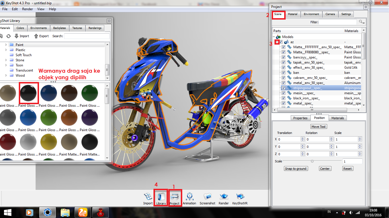389x218 pixels.
Task: Click the part icon beside the ban row
Action: pos(289,73)
